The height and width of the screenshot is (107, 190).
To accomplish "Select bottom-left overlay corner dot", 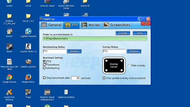I will (x=106, y=70).
